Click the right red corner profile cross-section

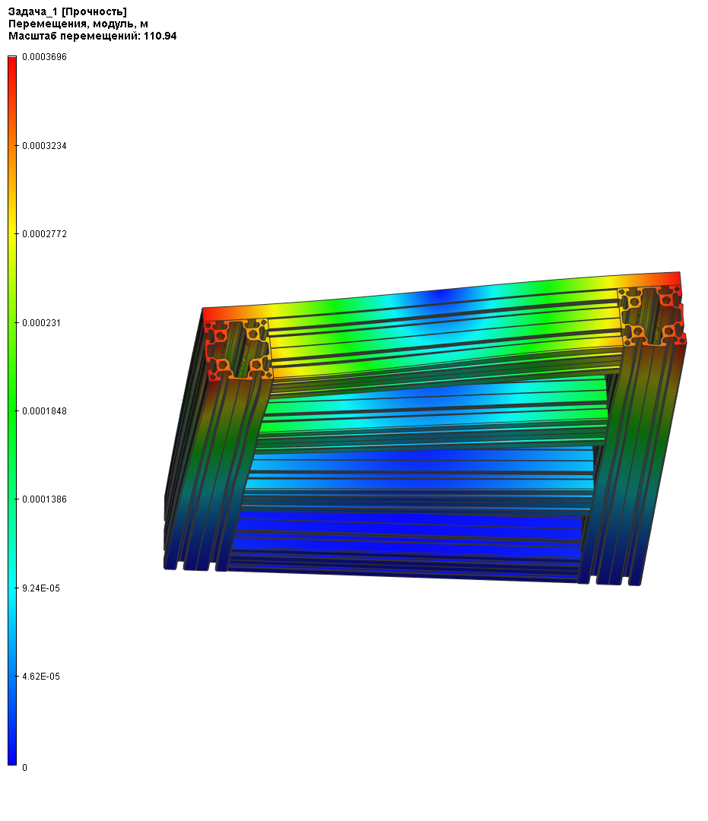(x=652, y=315)
